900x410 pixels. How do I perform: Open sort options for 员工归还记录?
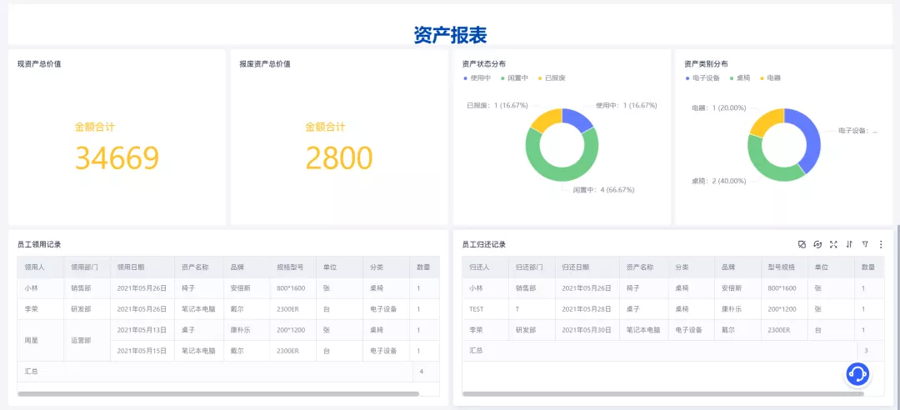[x=849, y=245]
